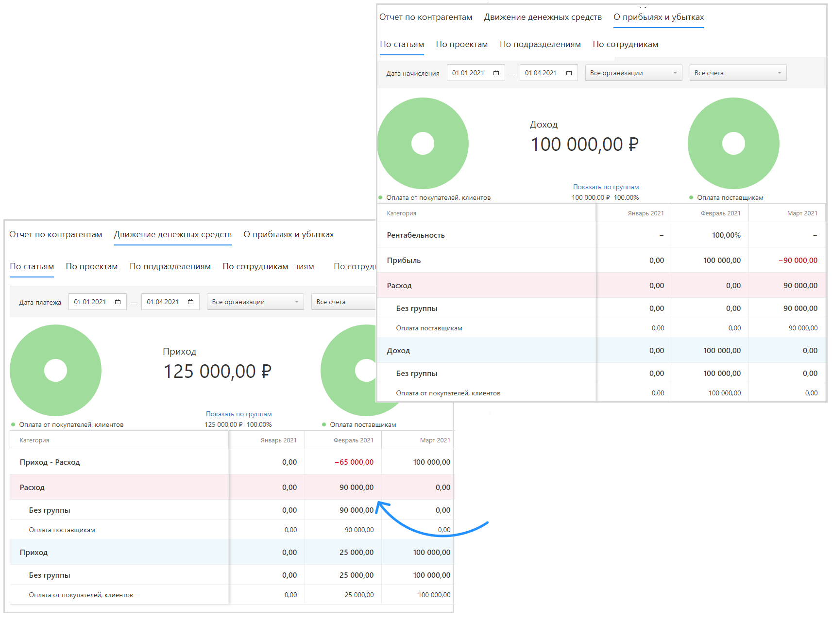The width and height of the screenshot is (833, 618).
Task: Click 'Январь 2021' column header in cash flow table
Action: [278, 440]
